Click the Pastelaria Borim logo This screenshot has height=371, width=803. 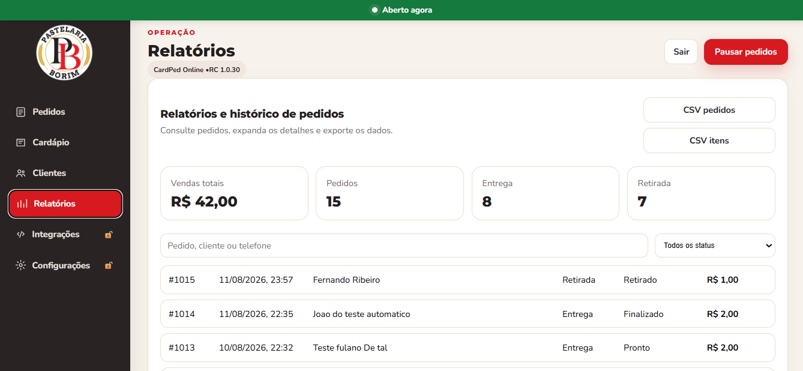pos(64,53)
